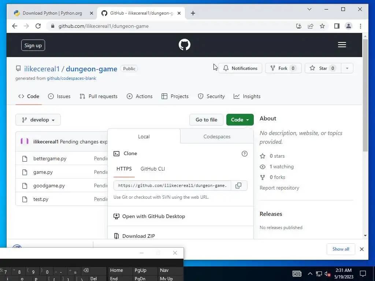This screenshot has height=281, width=375.
Task: Open the Insights tab
Action: pos(247,96)
